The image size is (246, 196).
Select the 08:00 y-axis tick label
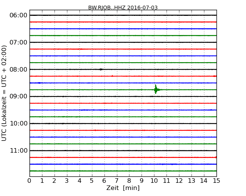(19, 69)
